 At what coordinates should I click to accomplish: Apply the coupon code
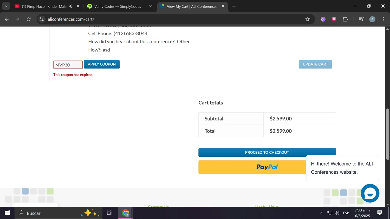tap(102, 64)
